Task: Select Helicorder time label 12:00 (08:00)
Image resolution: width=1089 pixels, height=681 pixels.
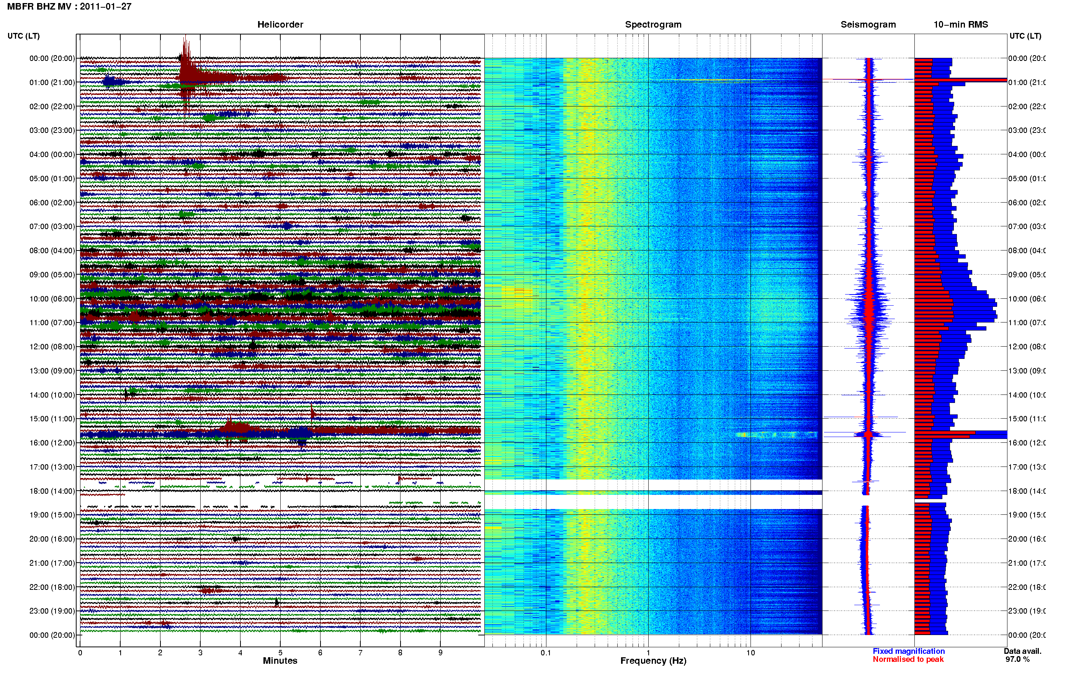Action: (x=52, y=347)
